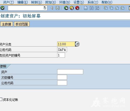Click the 主数据 button

click(x=7, y=24)
